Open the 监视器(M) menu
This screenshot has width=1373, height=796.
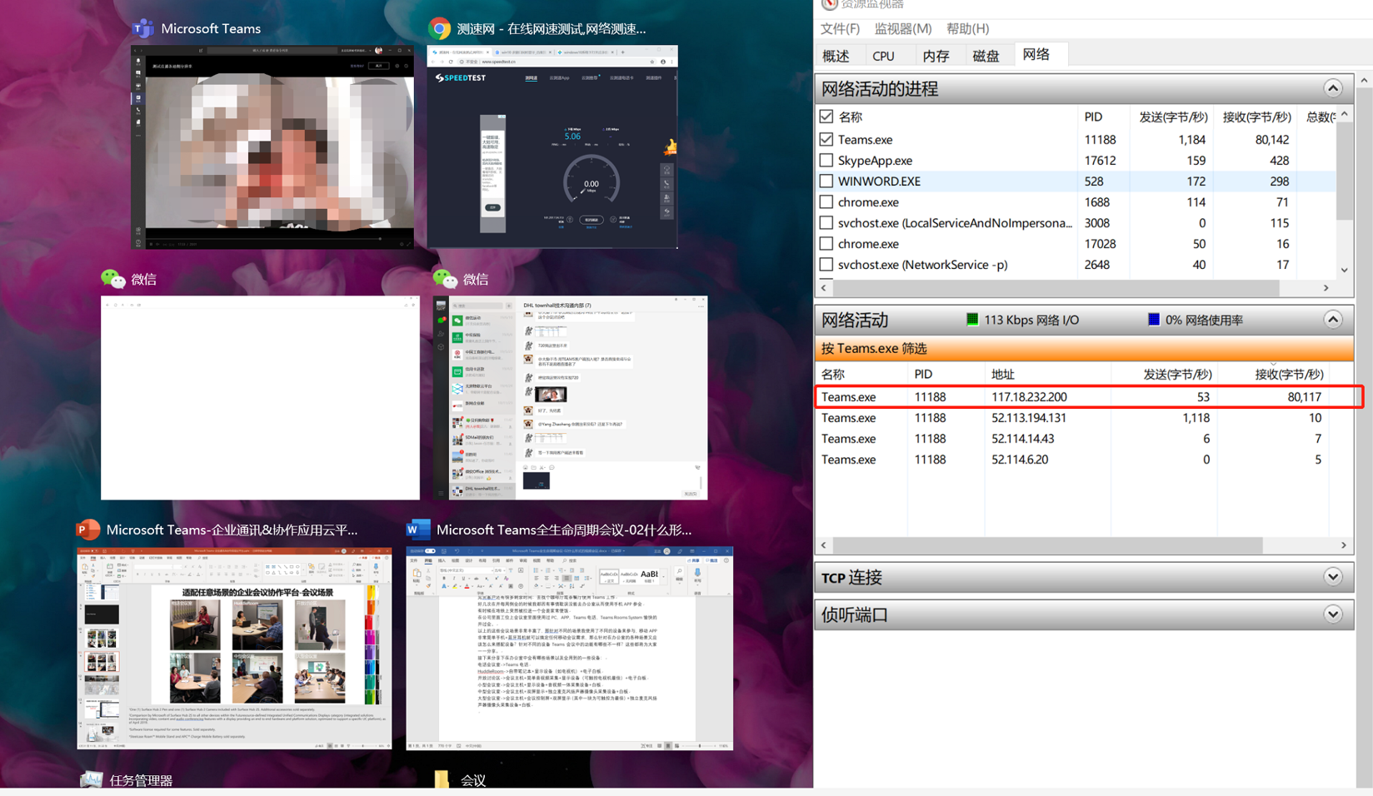pos(903,28)
